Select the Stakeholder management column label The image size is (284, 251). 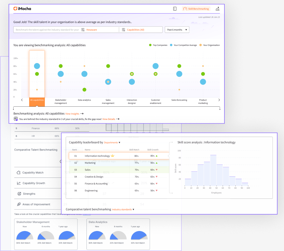pyautogui.click(x=61, y=101)
